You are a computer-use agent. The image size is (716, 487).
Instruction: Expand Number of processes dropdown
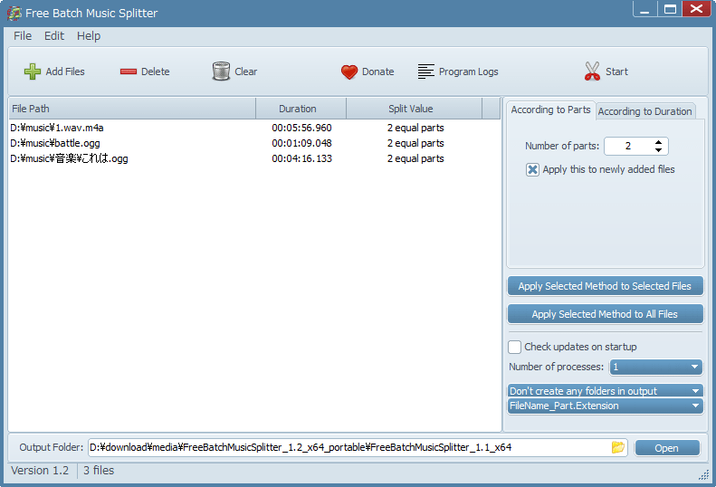655,367
